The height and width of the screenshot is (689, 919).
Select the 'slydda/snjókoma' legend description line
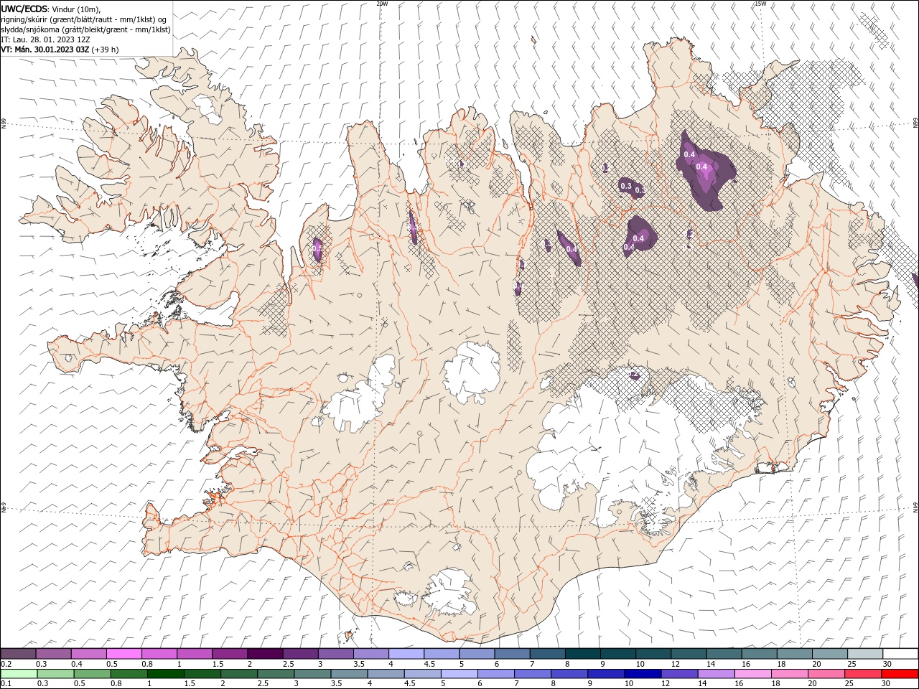pos(85,29)
